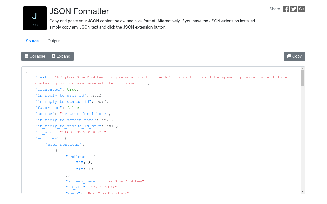This screenshot has width=327, height=204.
Task: Copy the formatted JSON using the Copy button
Action: (x=294, y=56)
